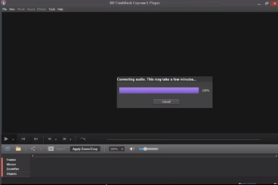Click the left arrow of the timeline scrollbar
This screenshot has width=278, height=185.
click(x=32, y=156)
